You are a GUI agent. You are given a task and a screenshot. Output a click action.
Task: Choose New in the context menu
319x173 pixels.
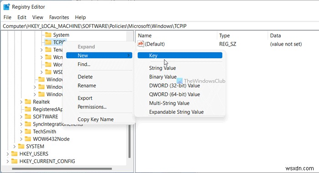tap(99, 55)
